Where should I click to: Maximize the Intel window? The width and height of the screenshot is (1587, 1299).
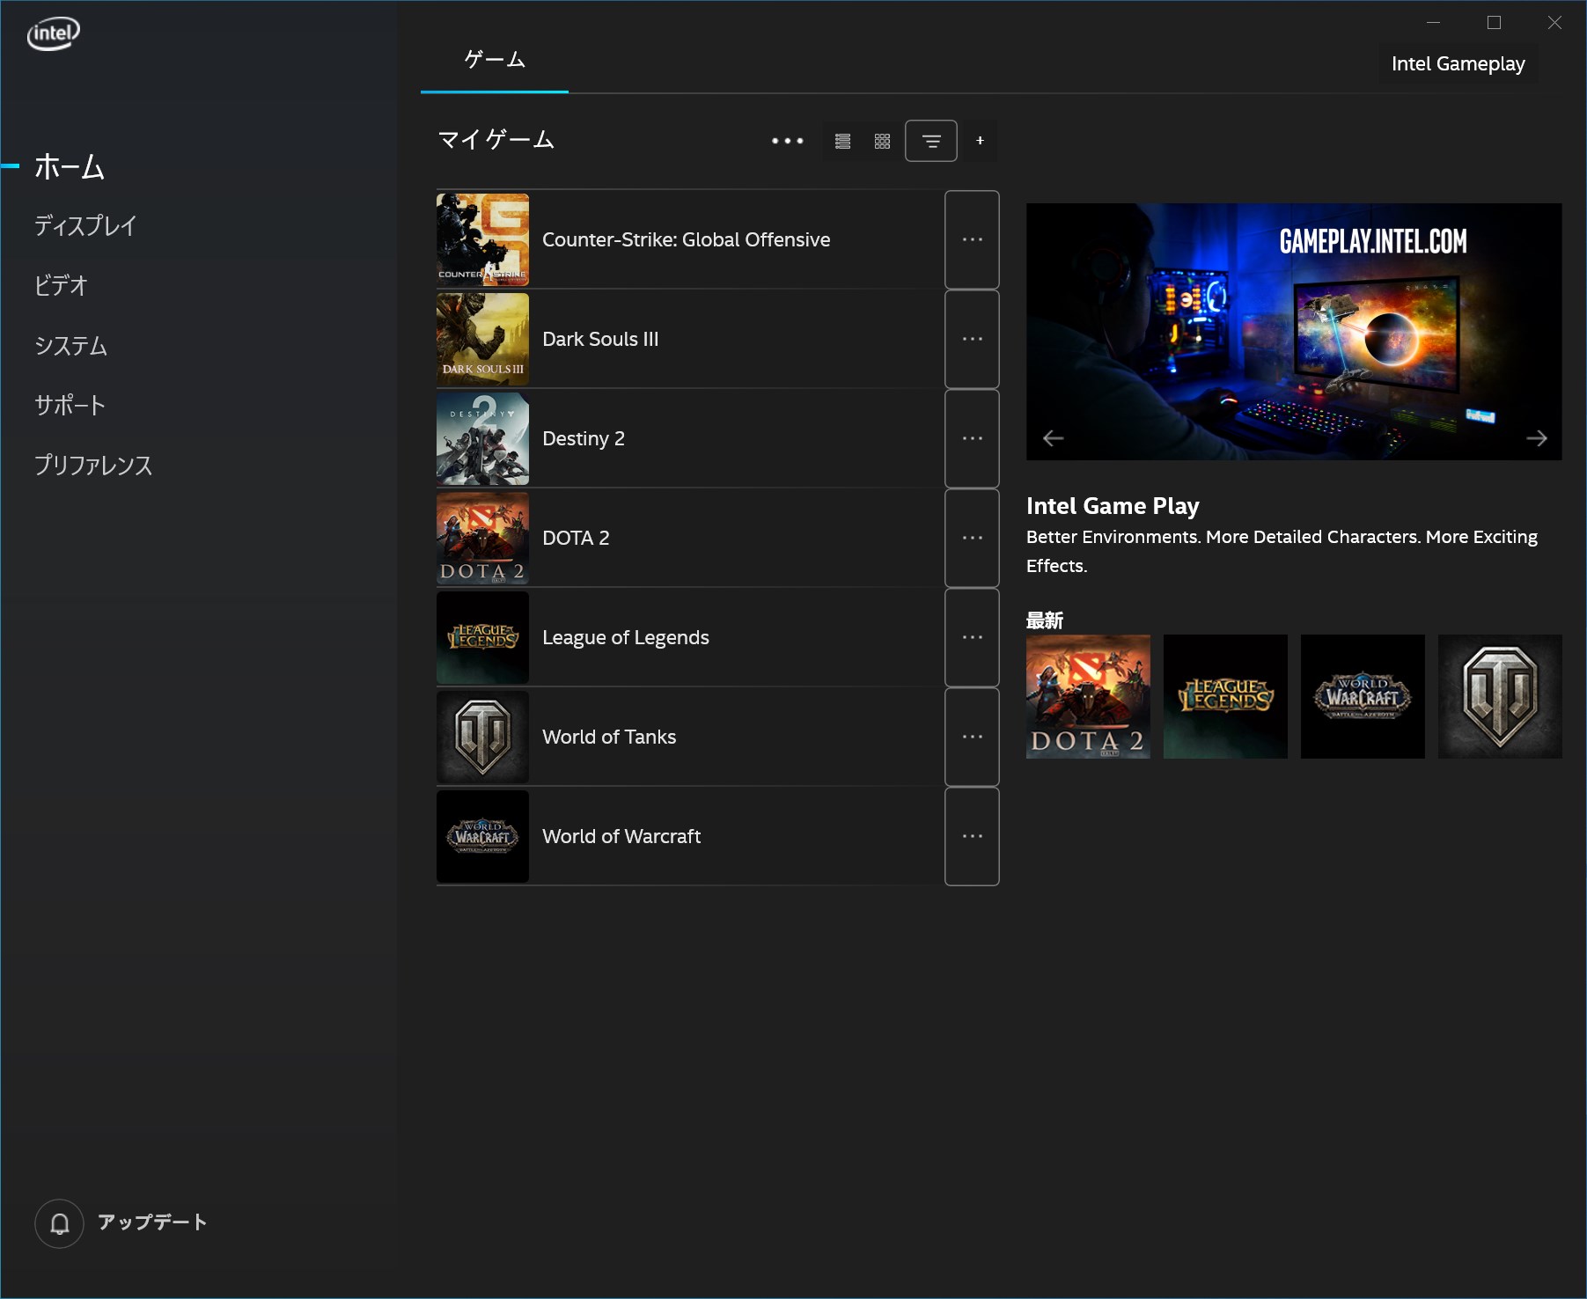coord(1494,23)
